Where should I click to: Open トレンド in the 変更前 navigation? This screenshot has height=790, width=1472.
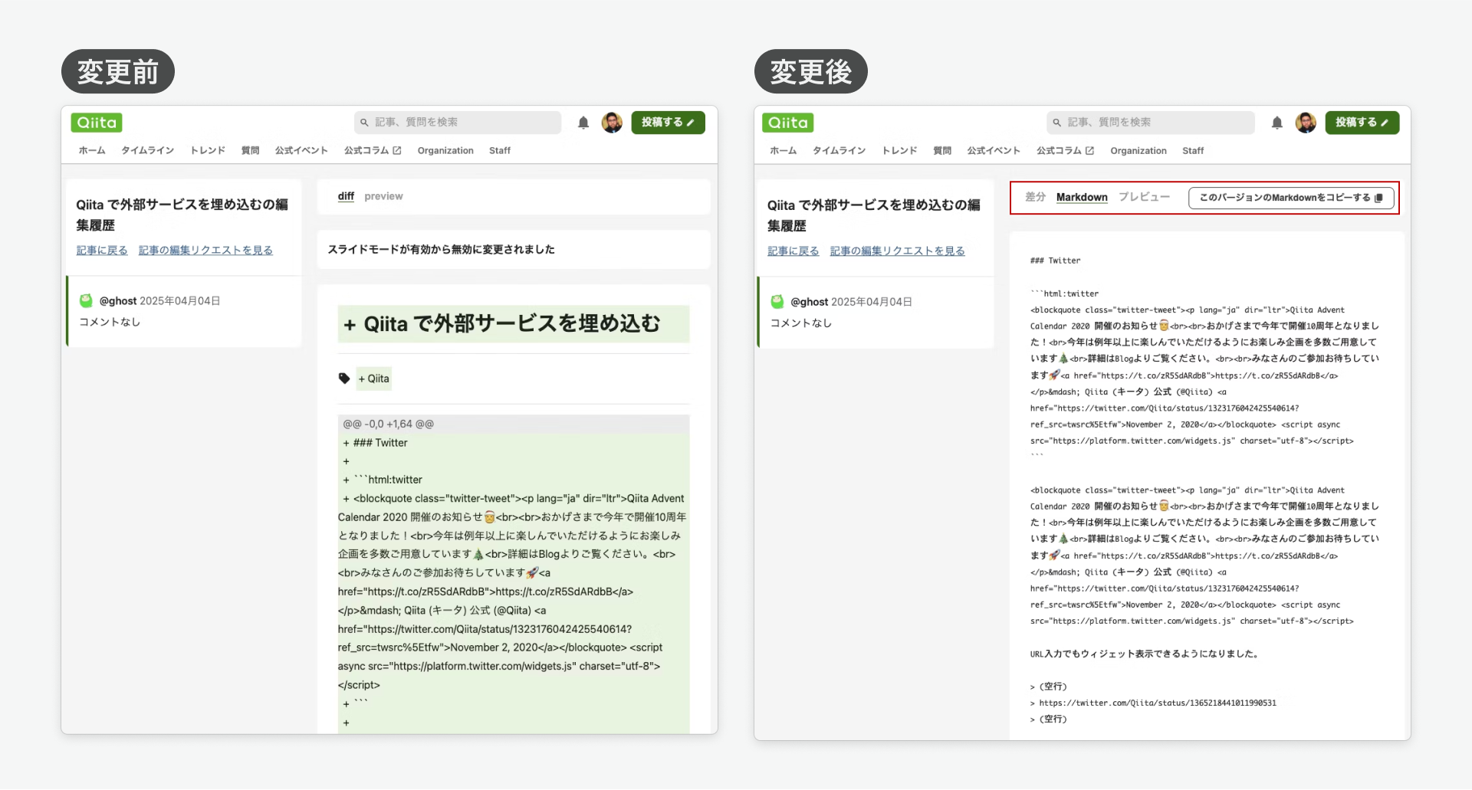click(208, 151)
